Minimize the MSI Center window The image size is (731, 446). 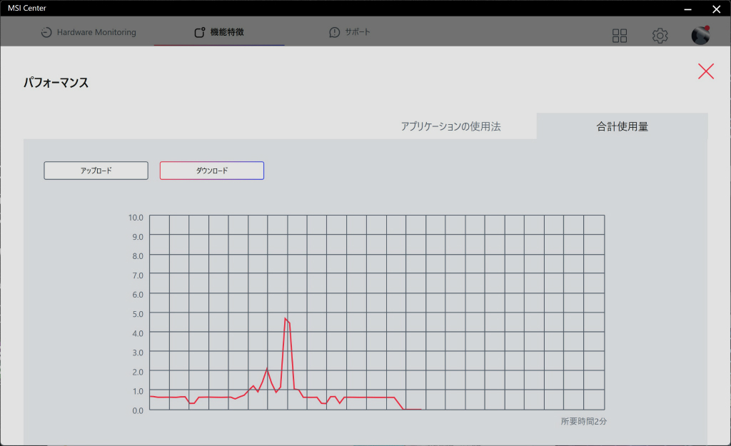687,9
